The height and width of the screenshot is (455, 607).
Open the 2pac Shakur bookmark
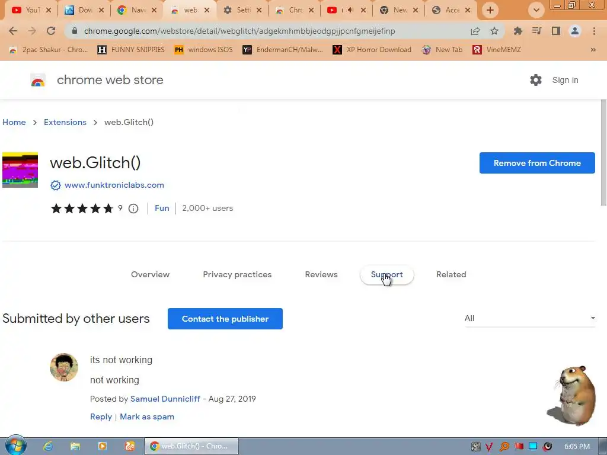coord(49,50)
